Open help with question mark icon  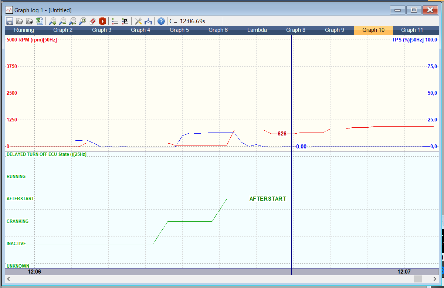pos(161,21)
